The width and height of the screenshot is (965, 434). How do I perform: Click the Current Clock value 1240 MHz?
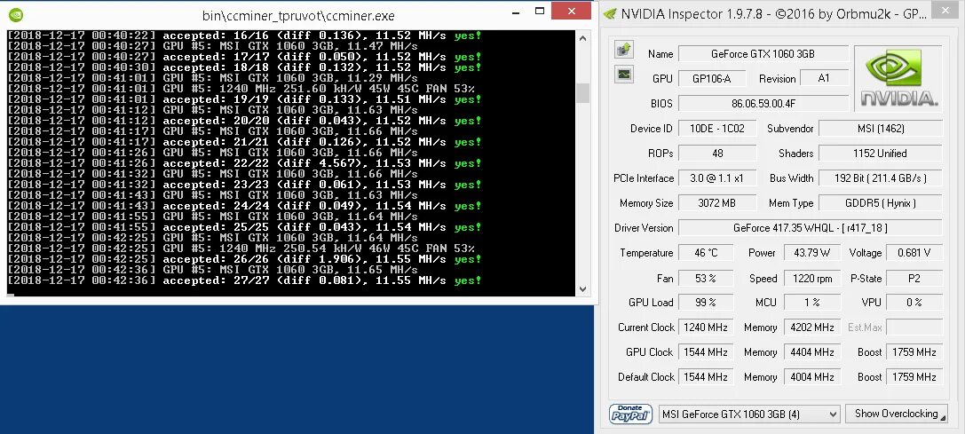pos(706,327)
